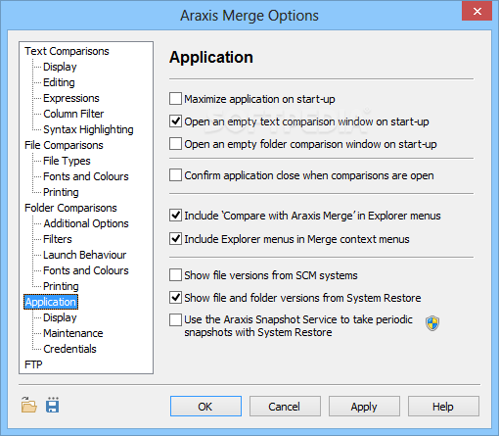This screenshot has width=499, height=436.
Task: Uncheck Open an empty text comparison window
Action: point(175,121)
